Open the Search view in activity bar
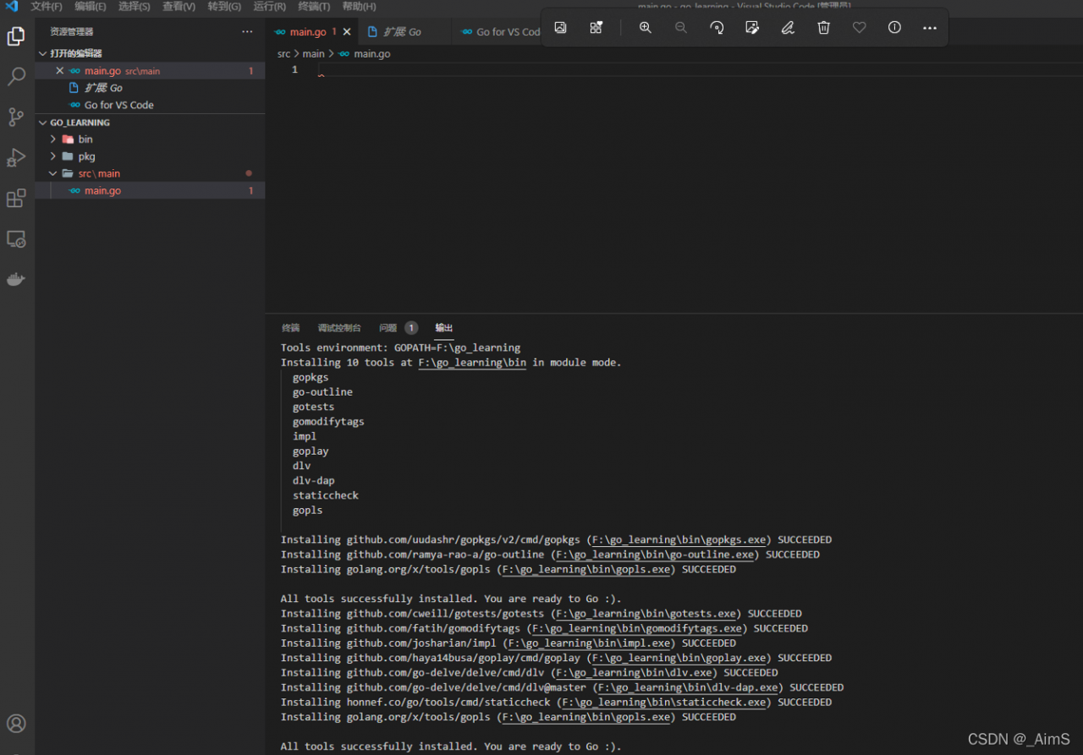The image size is (1083, 755). (16, 77)
